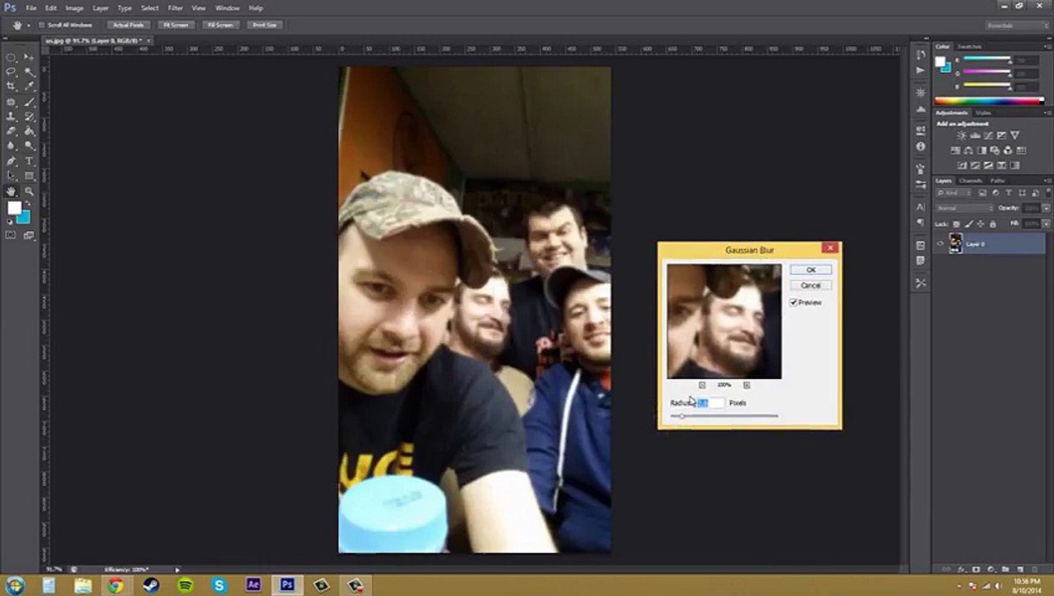Select the Zoom tool in the toolbox
This screenshot has height=596, width=1054.
[x=29, y=191]
